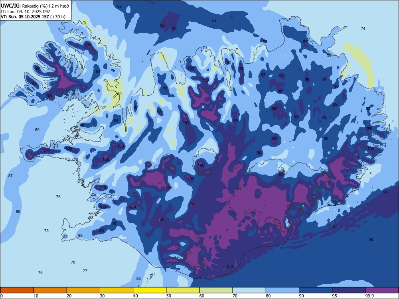Screen dimensions: 399x299
Task: Click the "83" humidity value near the islands
Action: tap(138, 278)
